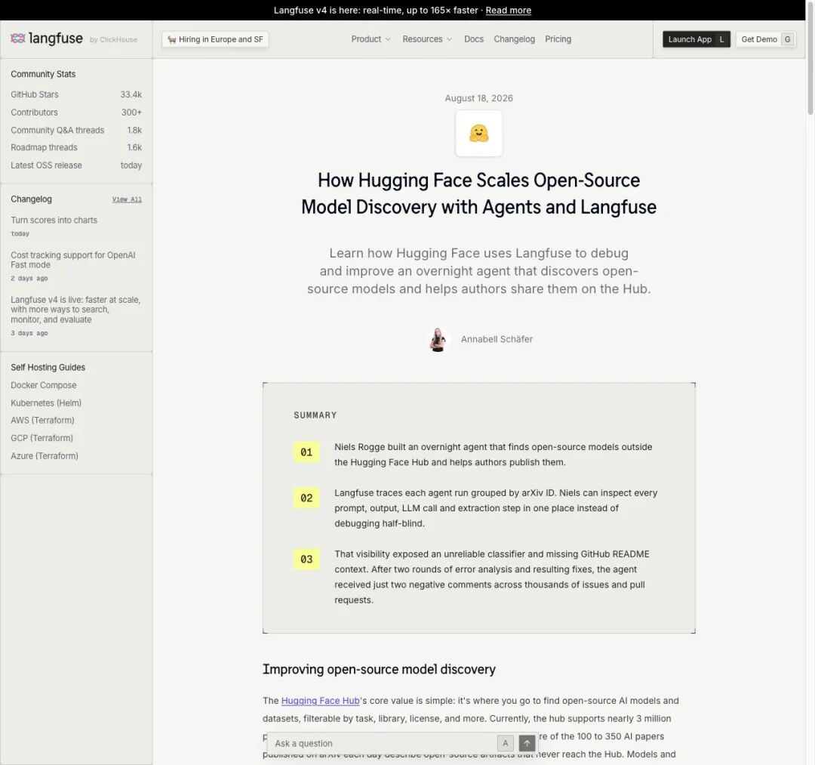This screenshot has height=765, width=815.
Task: Click the Roadmap threads row
Action: (76, 147)
